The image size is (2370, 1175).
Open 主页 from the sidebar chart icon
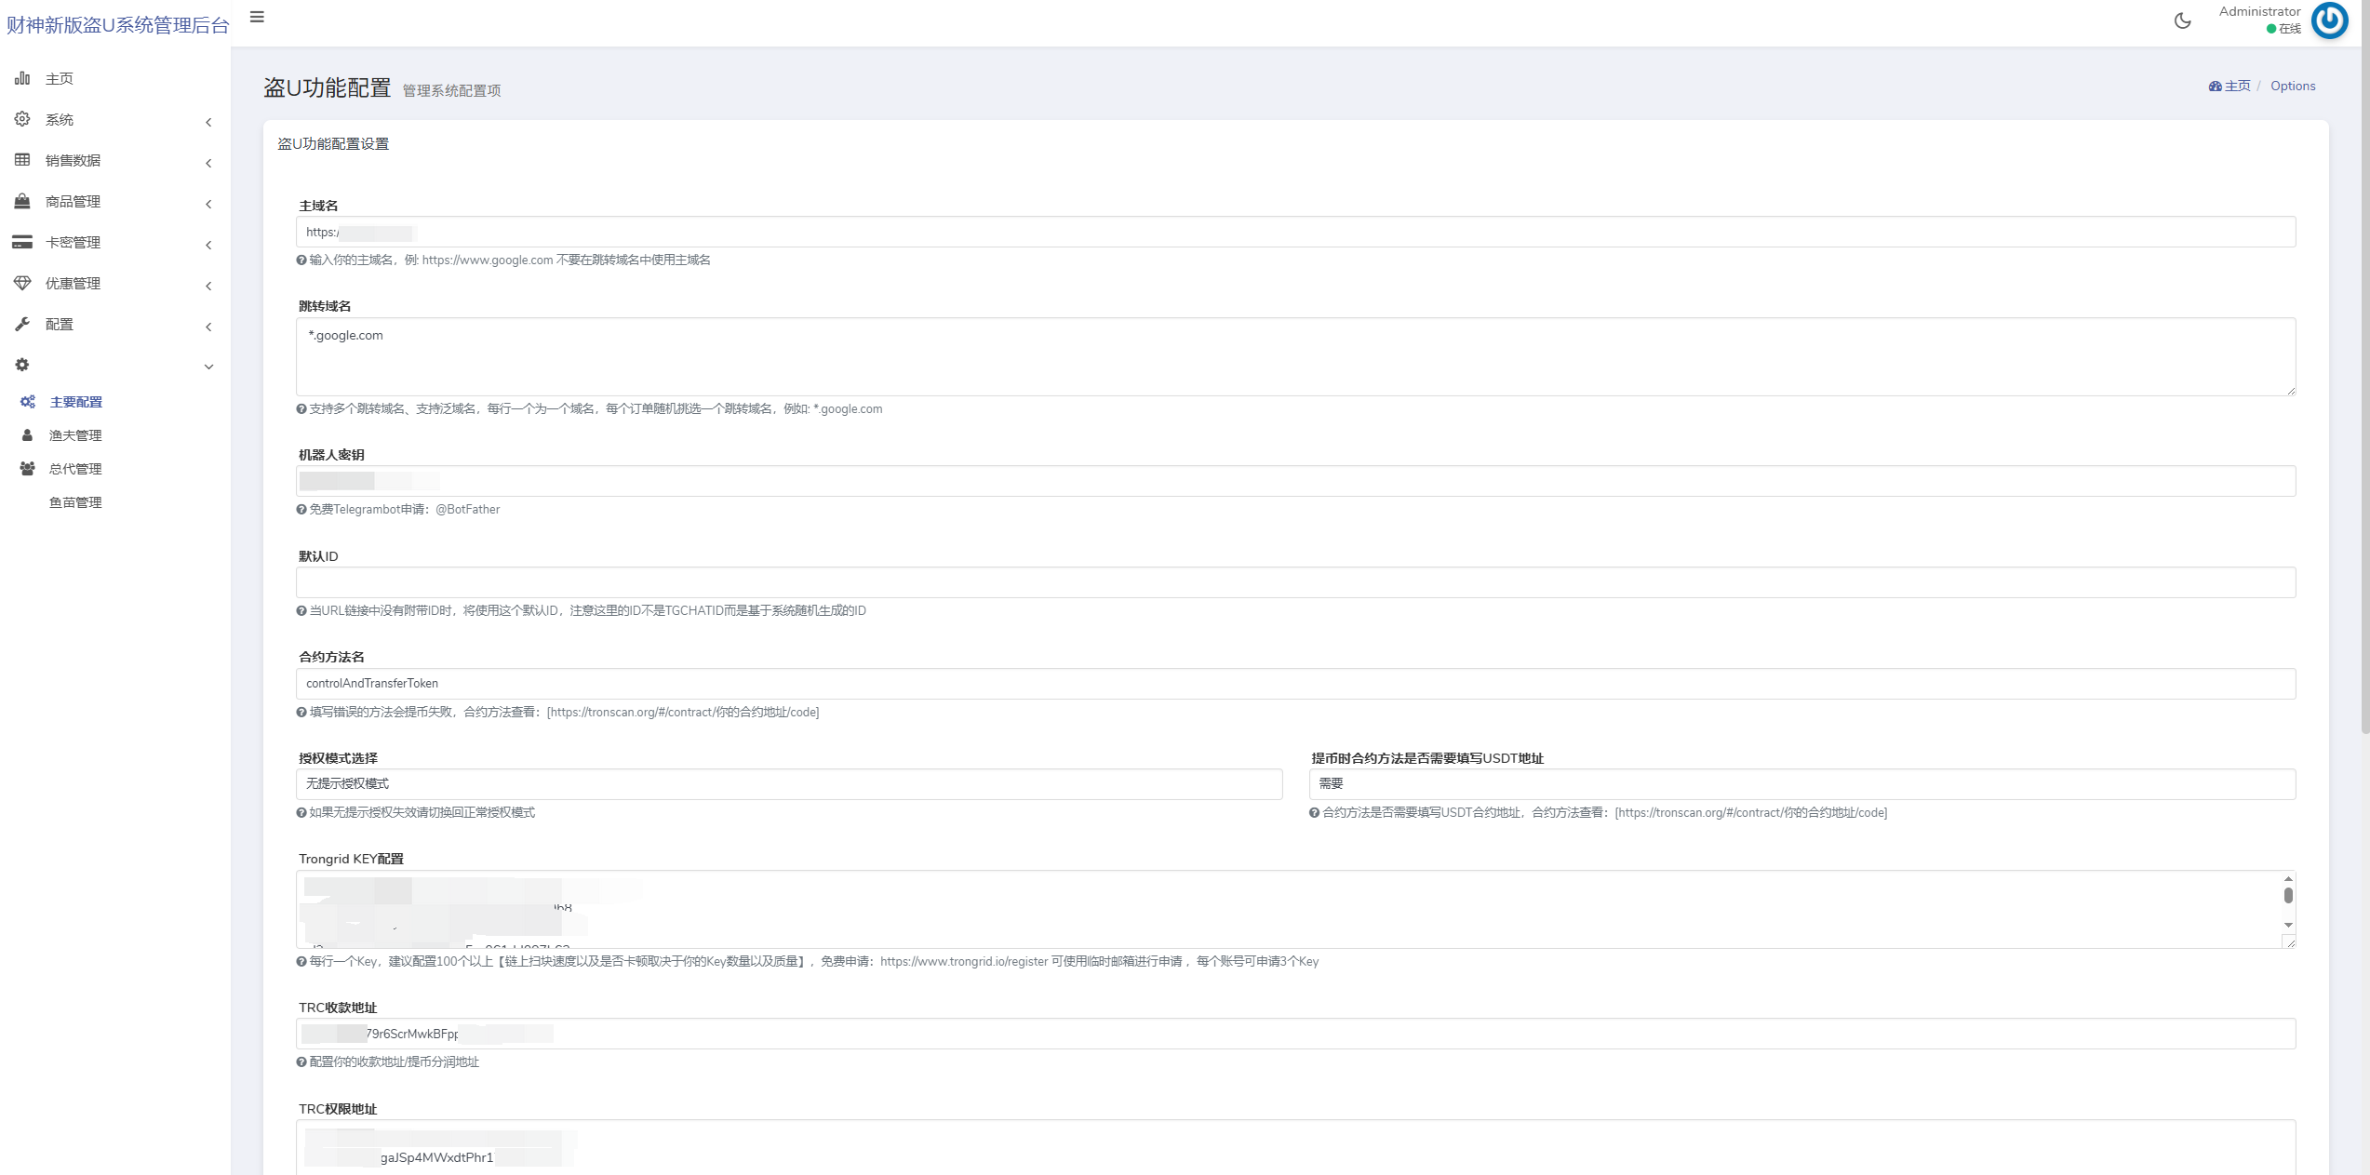click(22, 78)
